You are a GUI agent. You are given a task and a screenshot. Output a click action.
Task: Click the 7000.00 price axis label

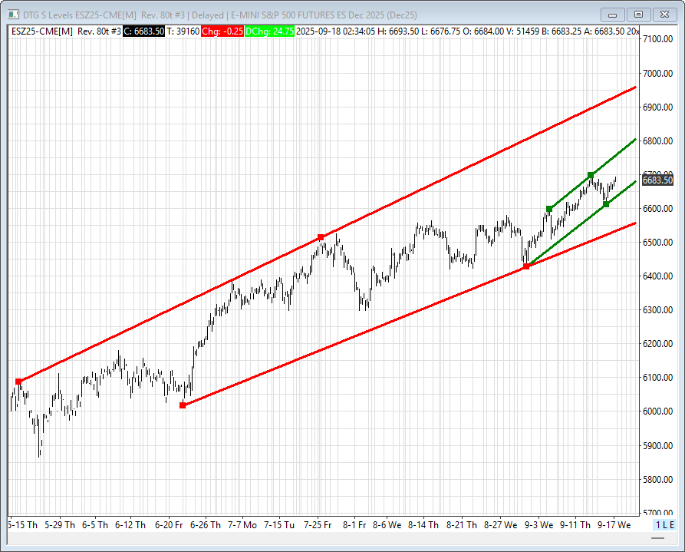coord(657,73)
